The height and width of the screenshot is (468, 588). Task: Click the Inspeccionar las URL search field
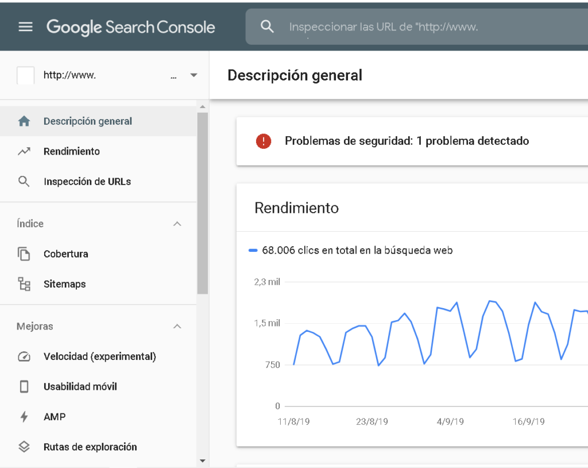coord(417,26)
